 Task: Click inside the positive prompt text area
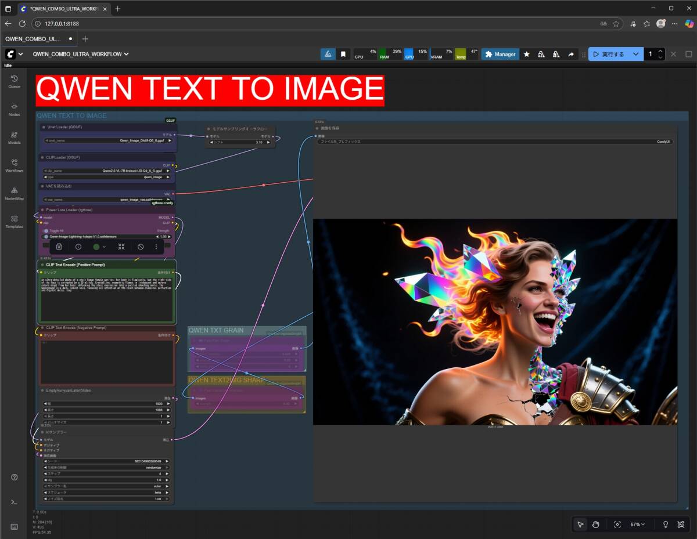pos(106,299)
